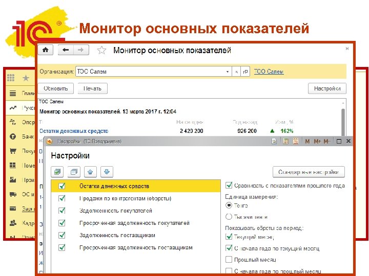
Task: Open the sections grid icon in background window
Action: (x=11, y=78)
